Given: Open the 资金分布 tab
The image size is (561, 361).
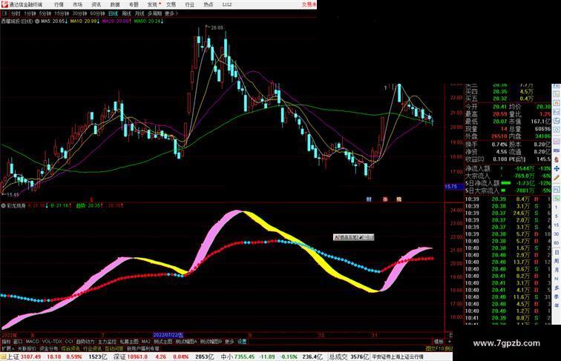Looking at the screenshot, I should (49, 348).
